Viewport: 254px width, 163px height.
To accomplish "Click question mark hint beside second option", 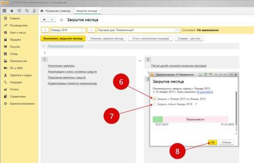I will (196, 104).
